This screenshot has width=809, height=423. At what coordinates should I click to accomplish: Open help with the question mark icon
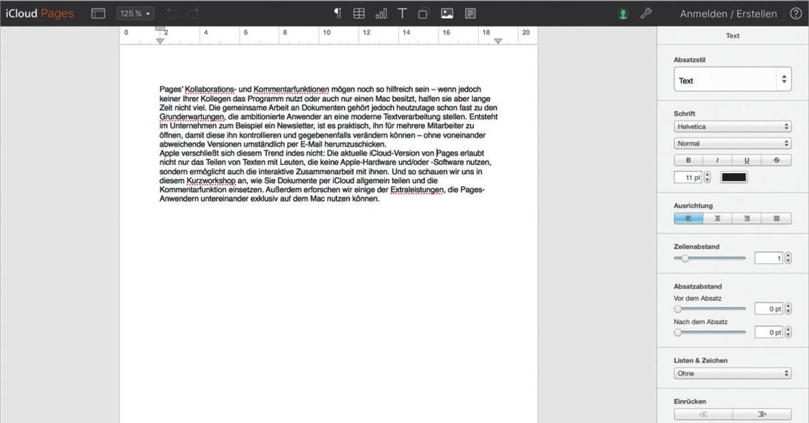tap(796, 13)
